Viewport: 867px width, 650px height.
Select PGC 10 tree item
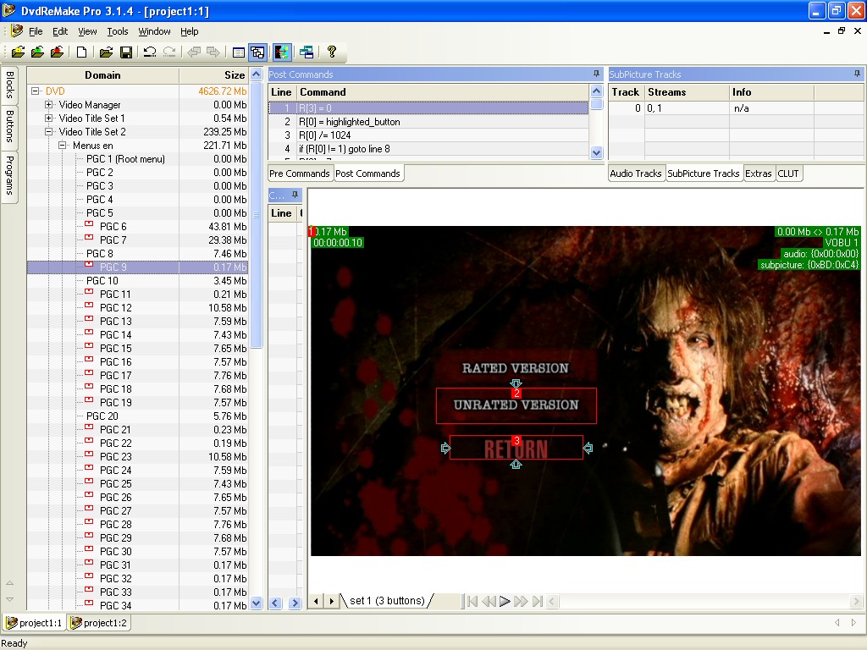[102, 281]
